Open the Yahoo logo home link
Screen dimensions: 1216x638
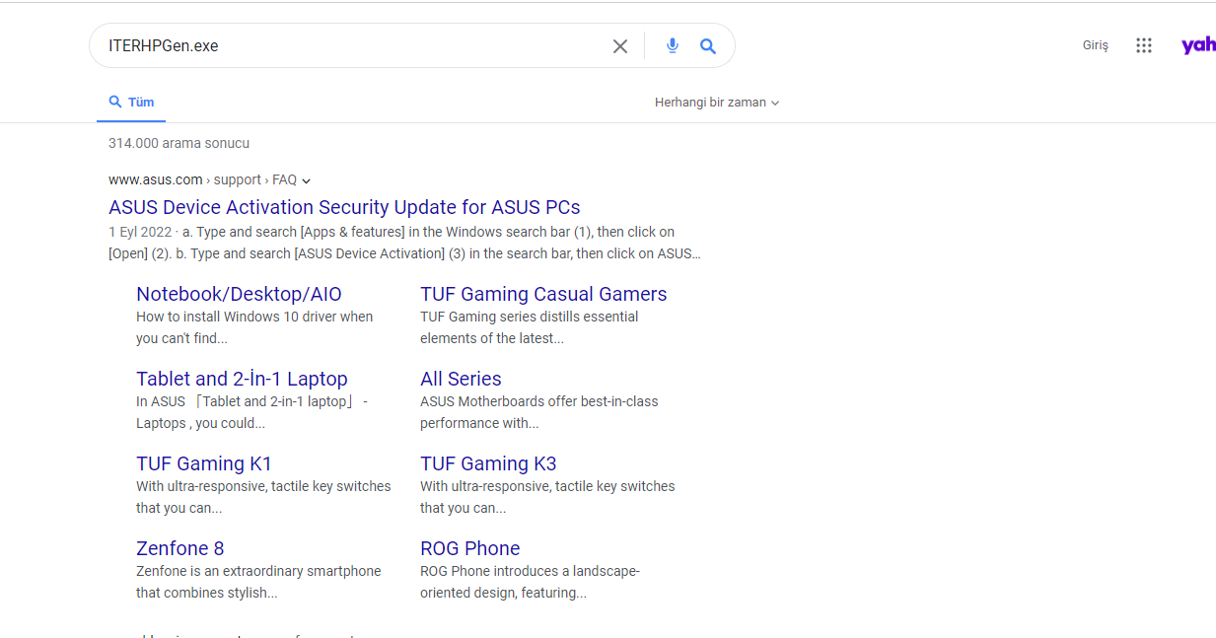pyautogui.click(x=1198, y=45)
